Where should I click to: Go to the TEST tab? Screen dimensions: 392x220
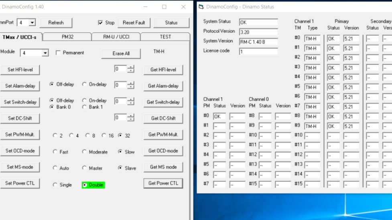pos(165,37)
